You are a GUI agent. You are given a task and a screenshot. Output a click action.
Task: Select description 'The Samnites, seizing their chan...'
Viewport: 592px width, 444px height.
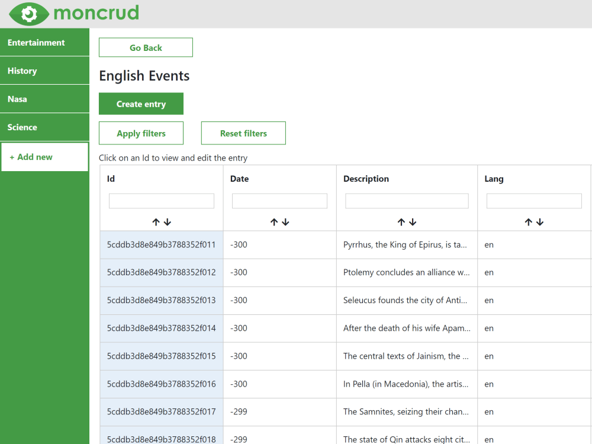[406, 412]
